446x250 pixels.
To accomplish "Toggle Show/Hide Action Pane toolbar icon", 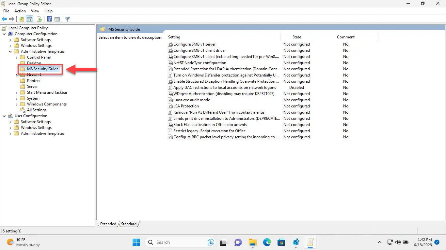I will (57, 19).
